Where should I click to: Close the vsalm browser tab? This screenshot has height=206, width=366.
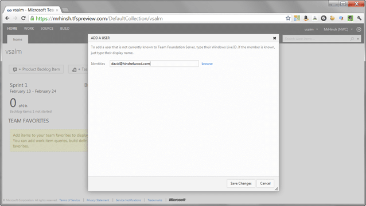coord(57,10)
